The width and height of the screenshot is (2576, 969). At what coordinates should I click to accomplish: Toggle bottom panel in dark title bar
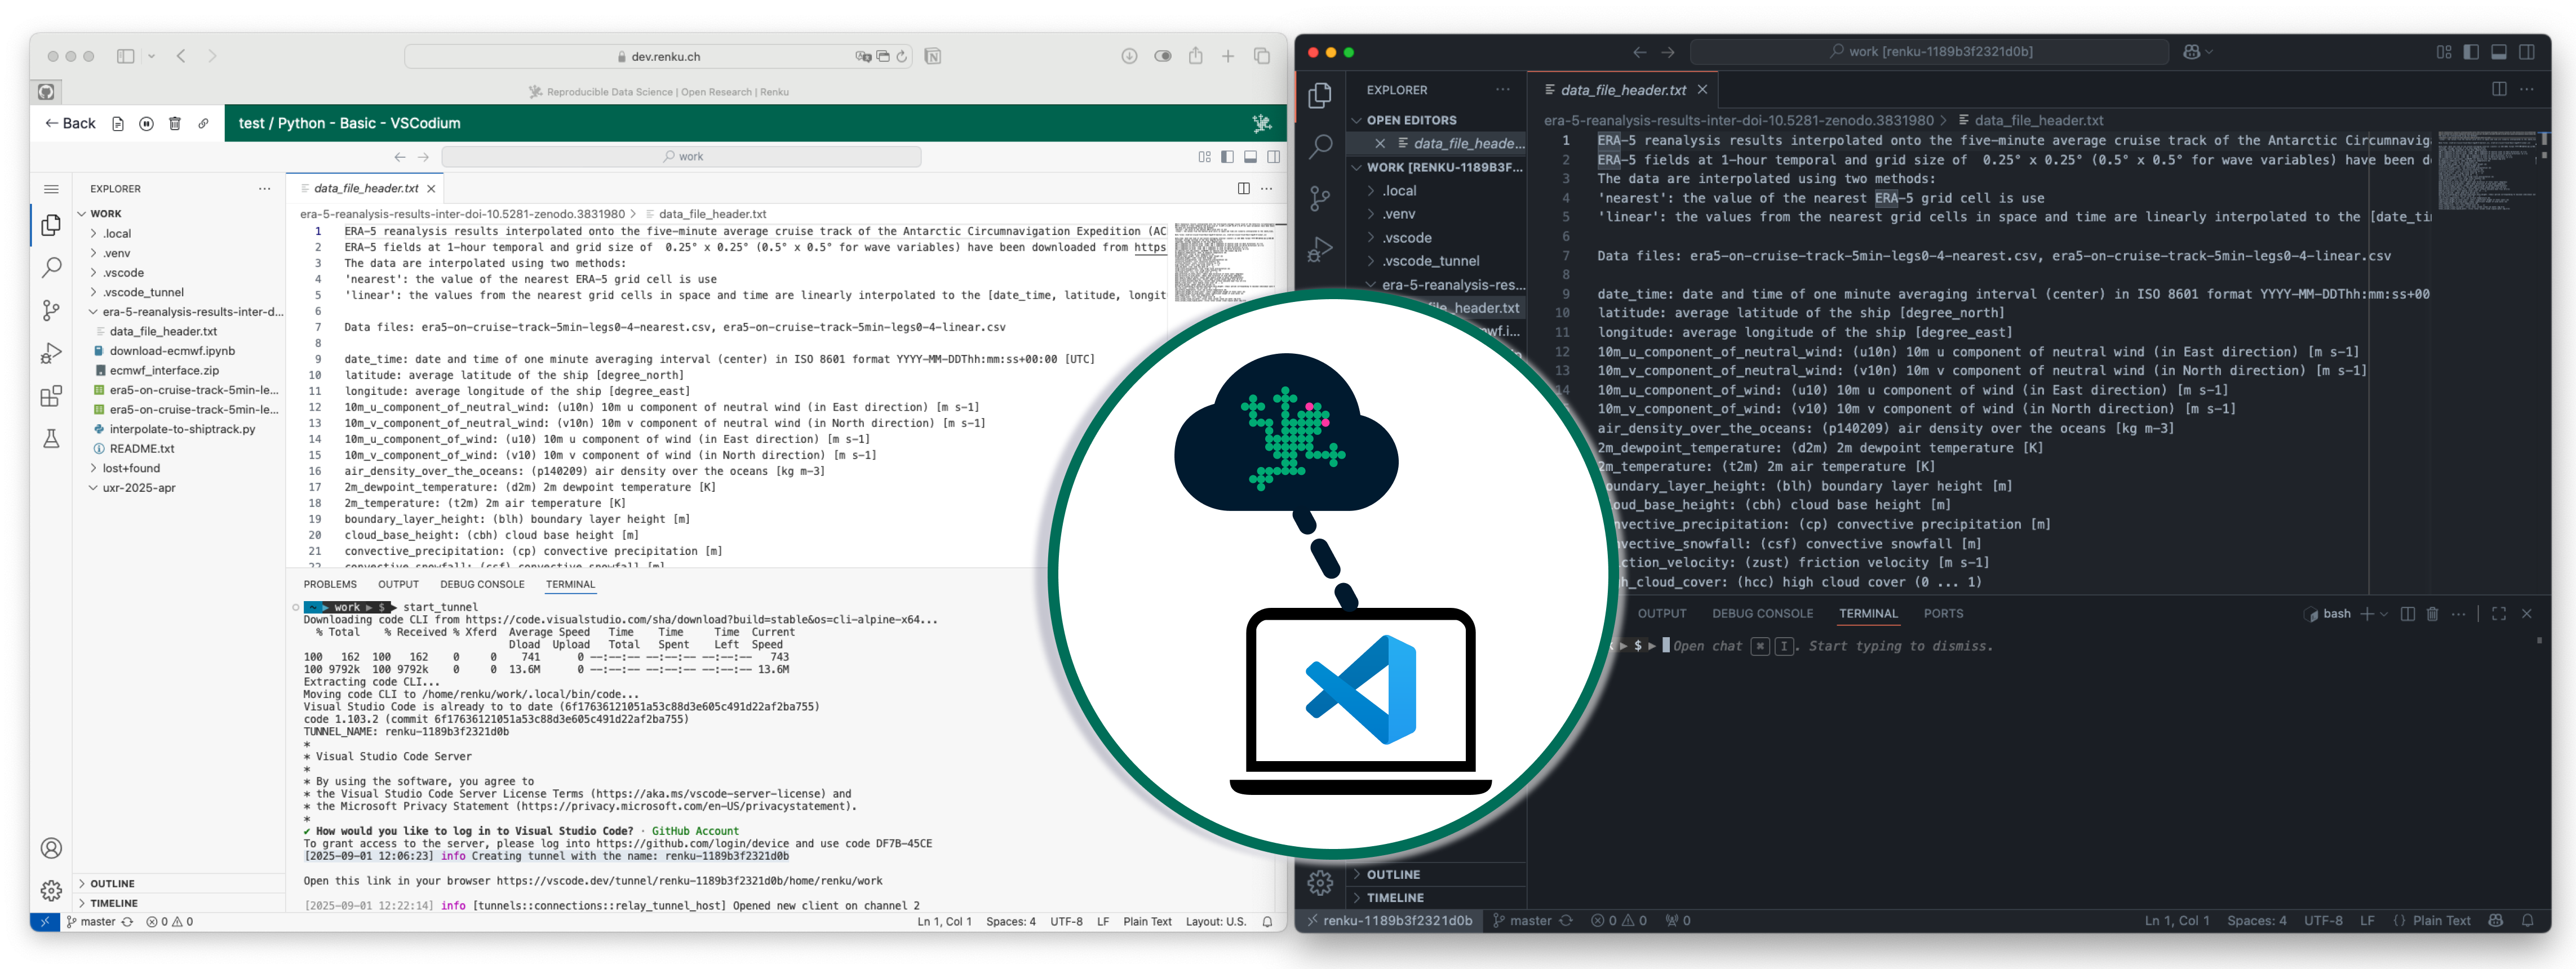[2498, 52]
